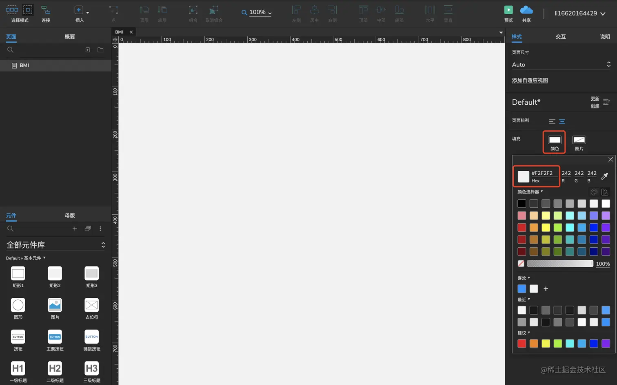
Task: Click the 更新 update style link
Action: click(595, 99)
